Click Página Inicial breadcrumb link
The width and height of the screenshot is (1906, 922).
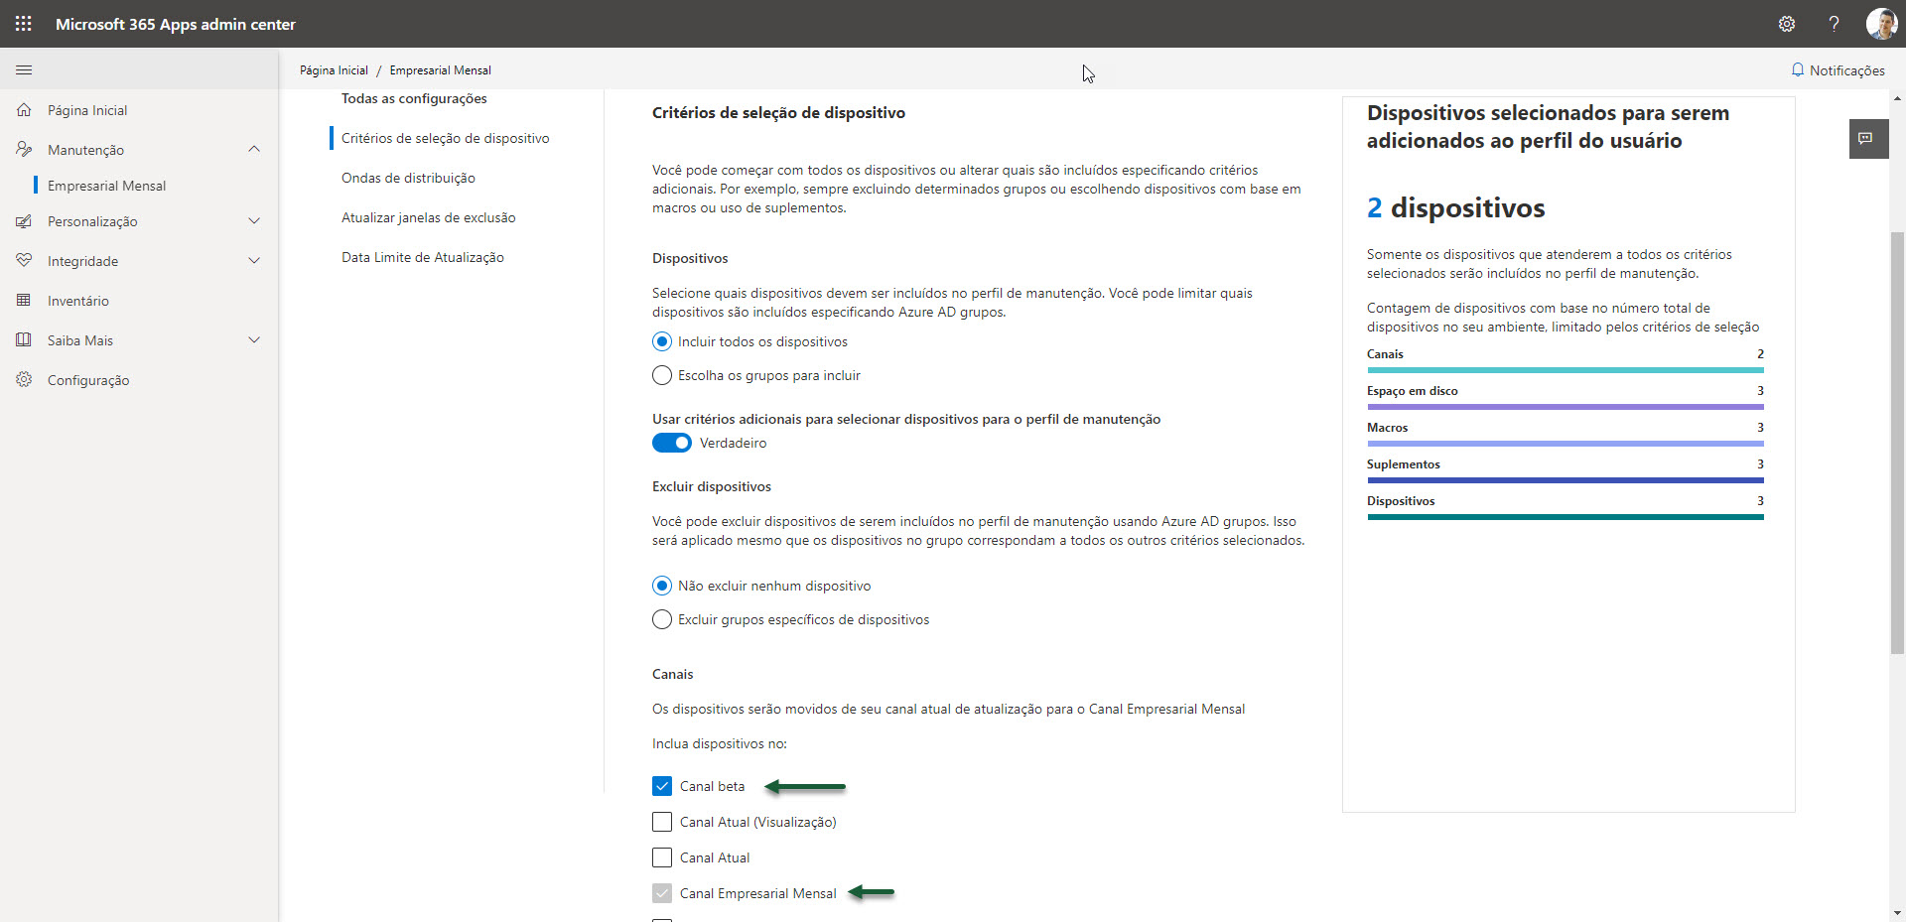[x=334, y=70]
